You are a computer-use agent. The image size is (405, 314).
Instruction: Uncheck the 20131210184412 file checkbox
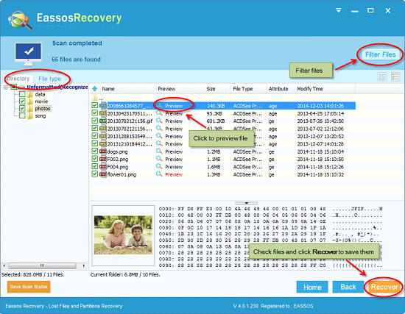point(94,143)
